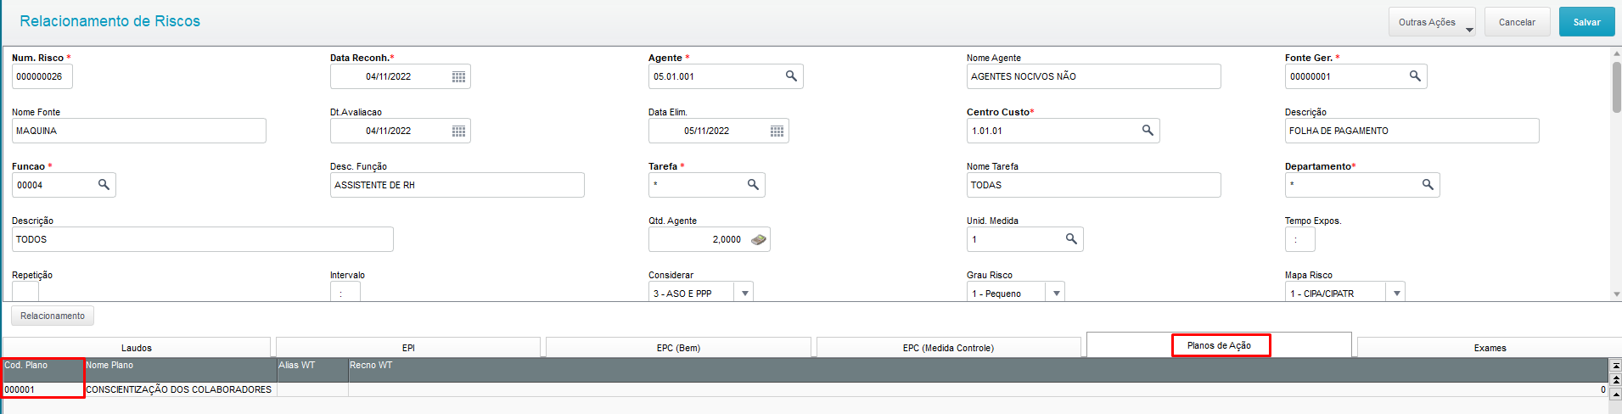The image size is (1622, 414).
Task: Switch to EPC (Bem) tab
Action: pos(678,348)
